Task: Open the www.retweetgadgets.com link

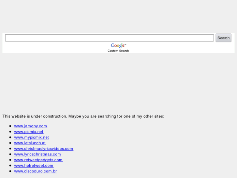Action: [38, 160]
